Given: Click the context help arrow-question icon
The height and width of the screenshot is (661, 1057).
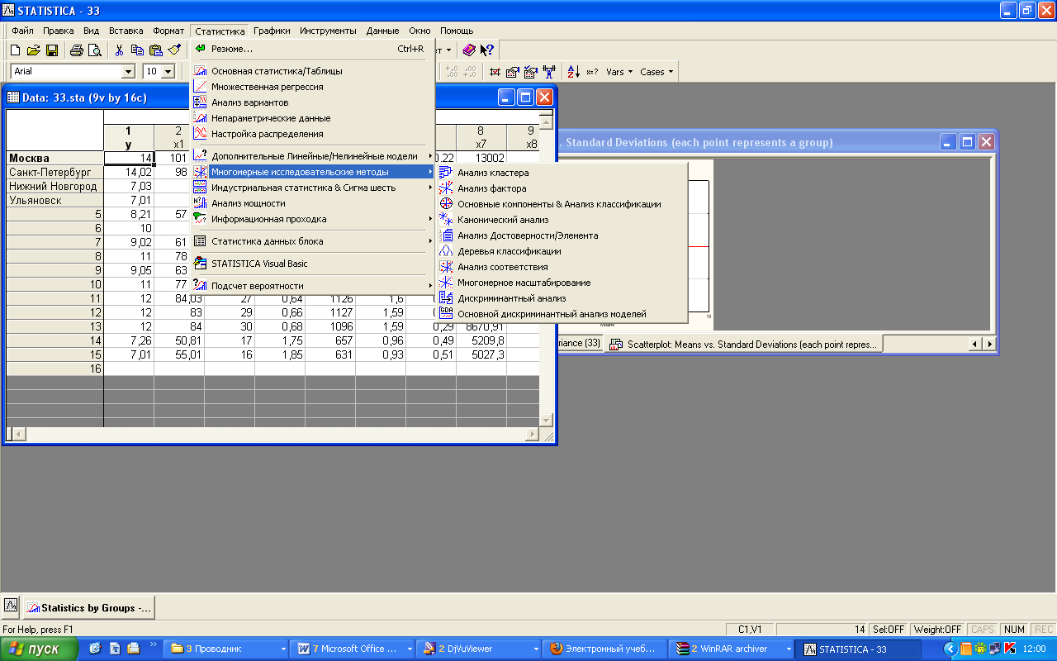Looking at the screenshot, I should tap(487, 50).
